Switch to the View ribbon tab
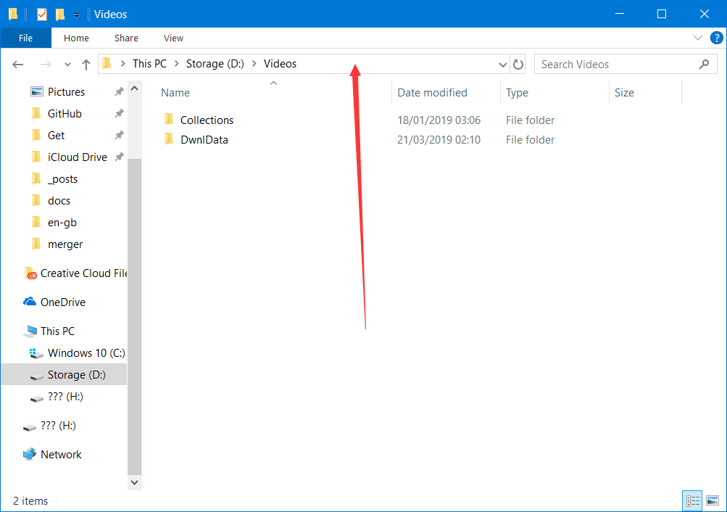 [x=173, y=38]
